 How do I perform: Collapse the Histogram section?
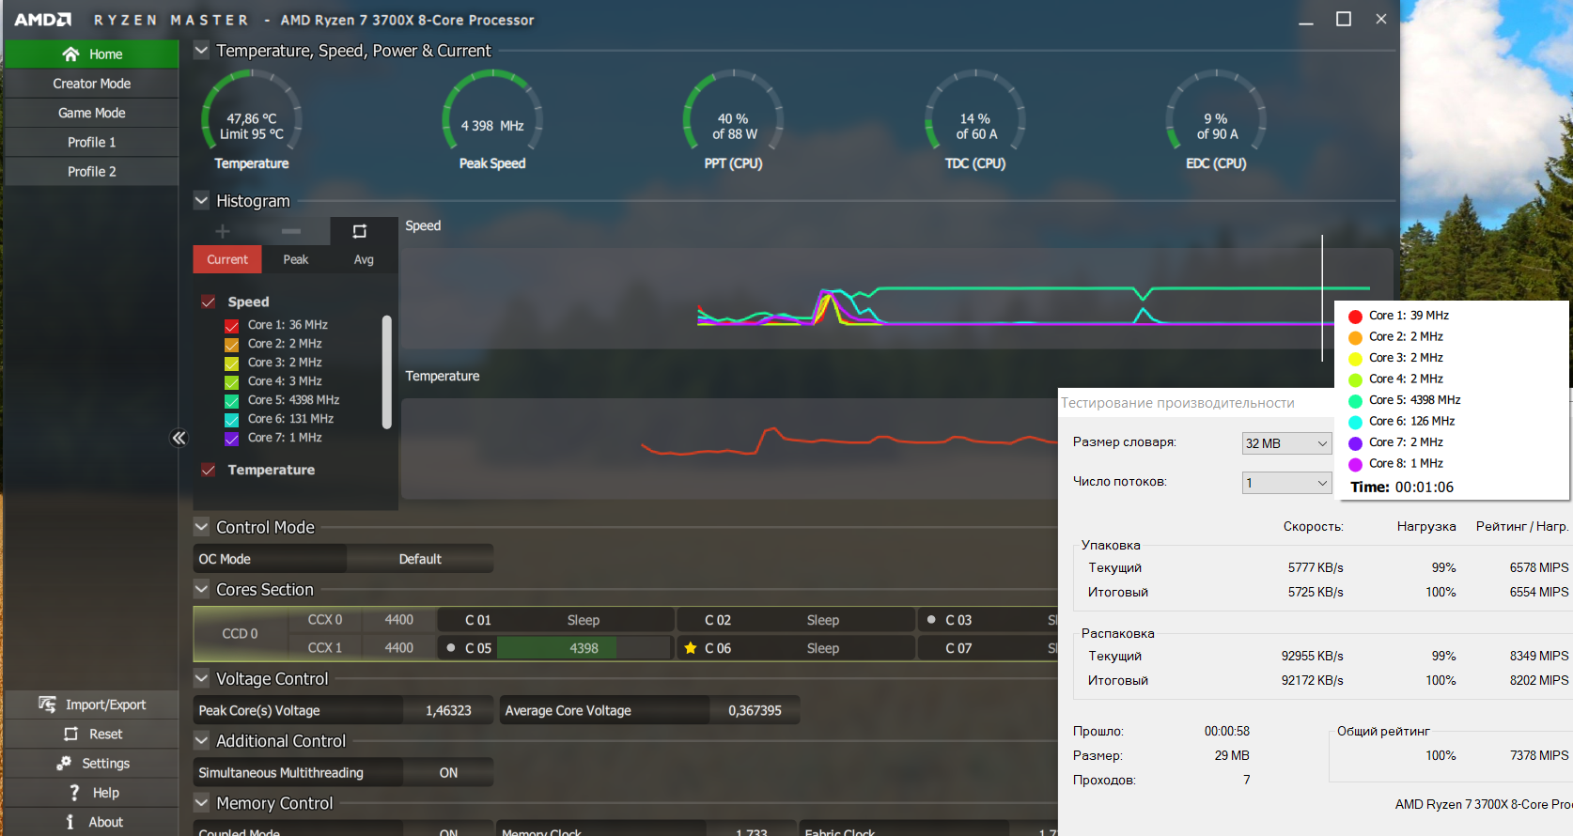tap(201, 200)
